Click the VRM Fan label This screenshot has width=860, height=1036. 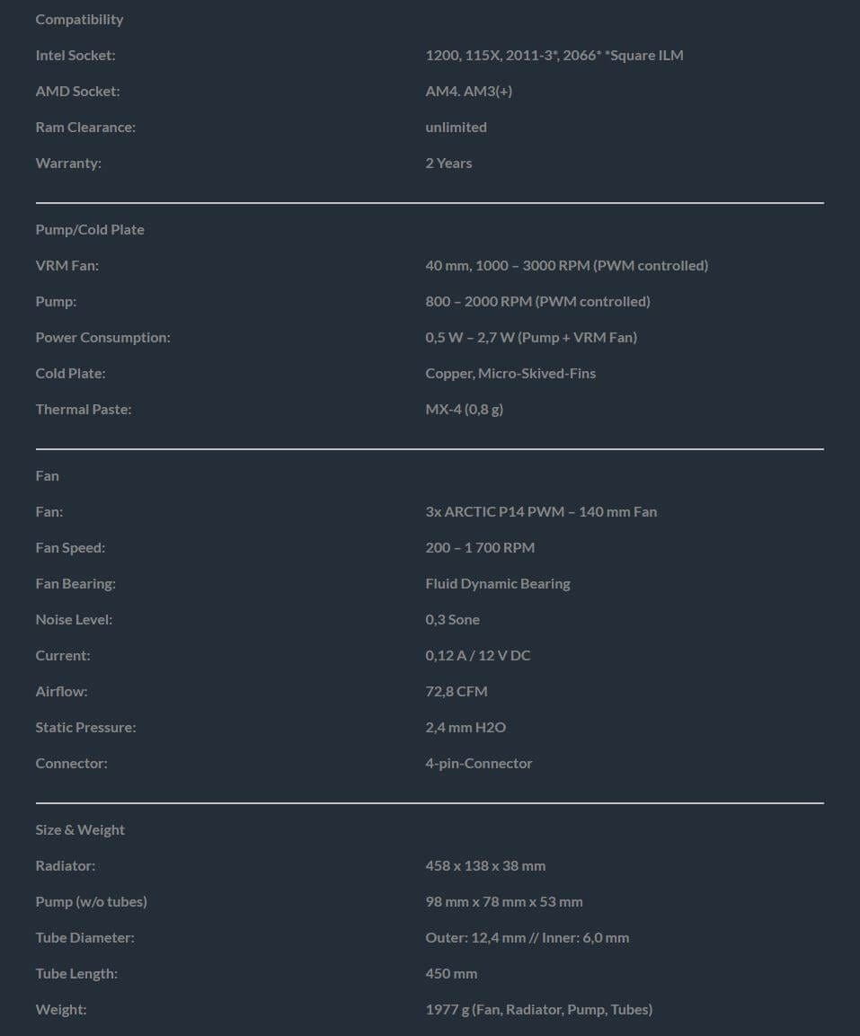(x=67, y=265)
